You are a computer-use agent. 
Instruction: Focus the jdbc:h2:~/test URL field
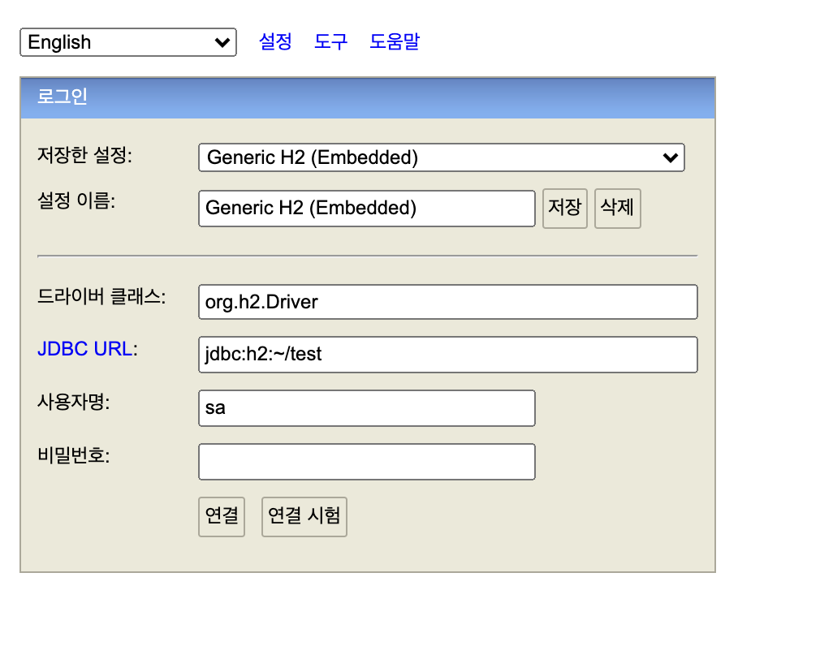click(x=447, y=355)
